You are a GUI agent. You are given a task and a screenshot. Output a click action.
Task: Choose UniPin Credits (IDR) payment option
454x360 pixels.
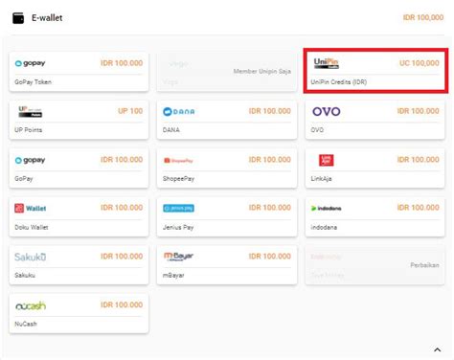[x=375, y=72]
